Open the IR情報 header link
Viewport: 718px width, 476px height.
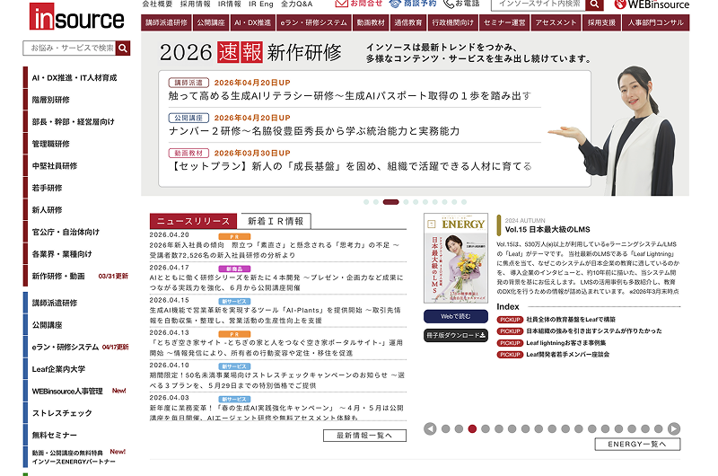230,4
